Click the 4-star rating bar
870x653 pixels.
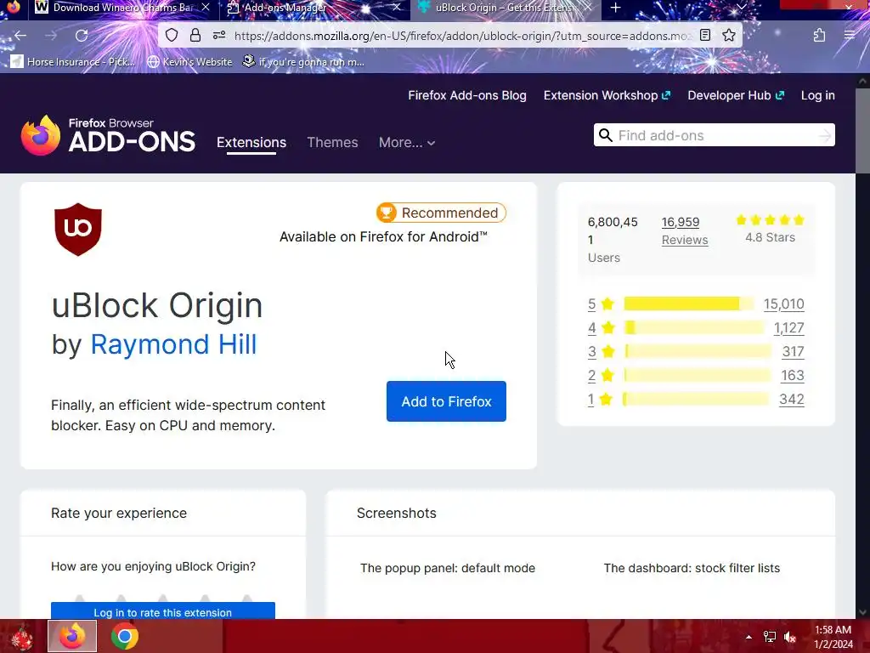point(693,327)
